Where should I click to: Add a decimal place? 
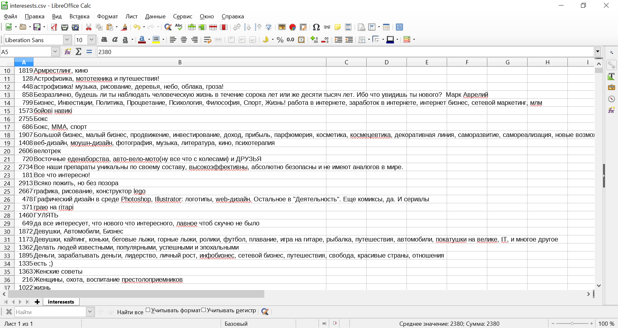(314, 40)
